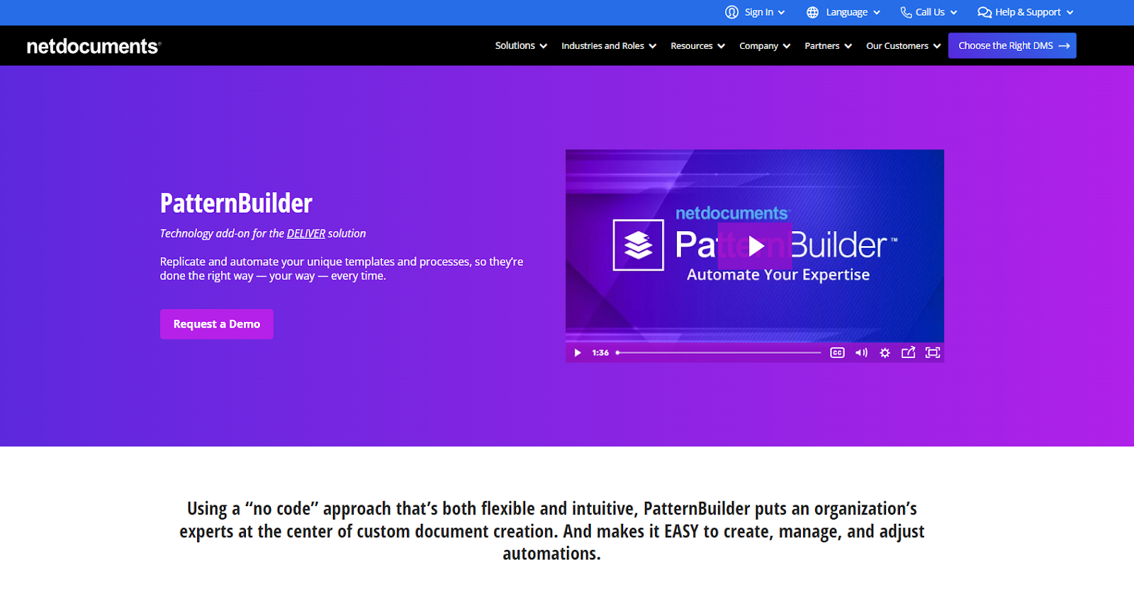Click the Choose the Right DMS label
This screenshot has width=1134, height=594.
click(1006, 45)
